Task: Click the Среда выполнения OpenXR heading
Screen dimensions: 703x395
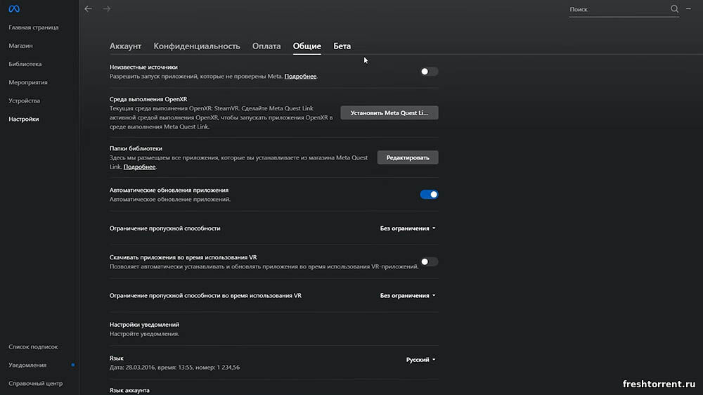Action: pos(148,99)
